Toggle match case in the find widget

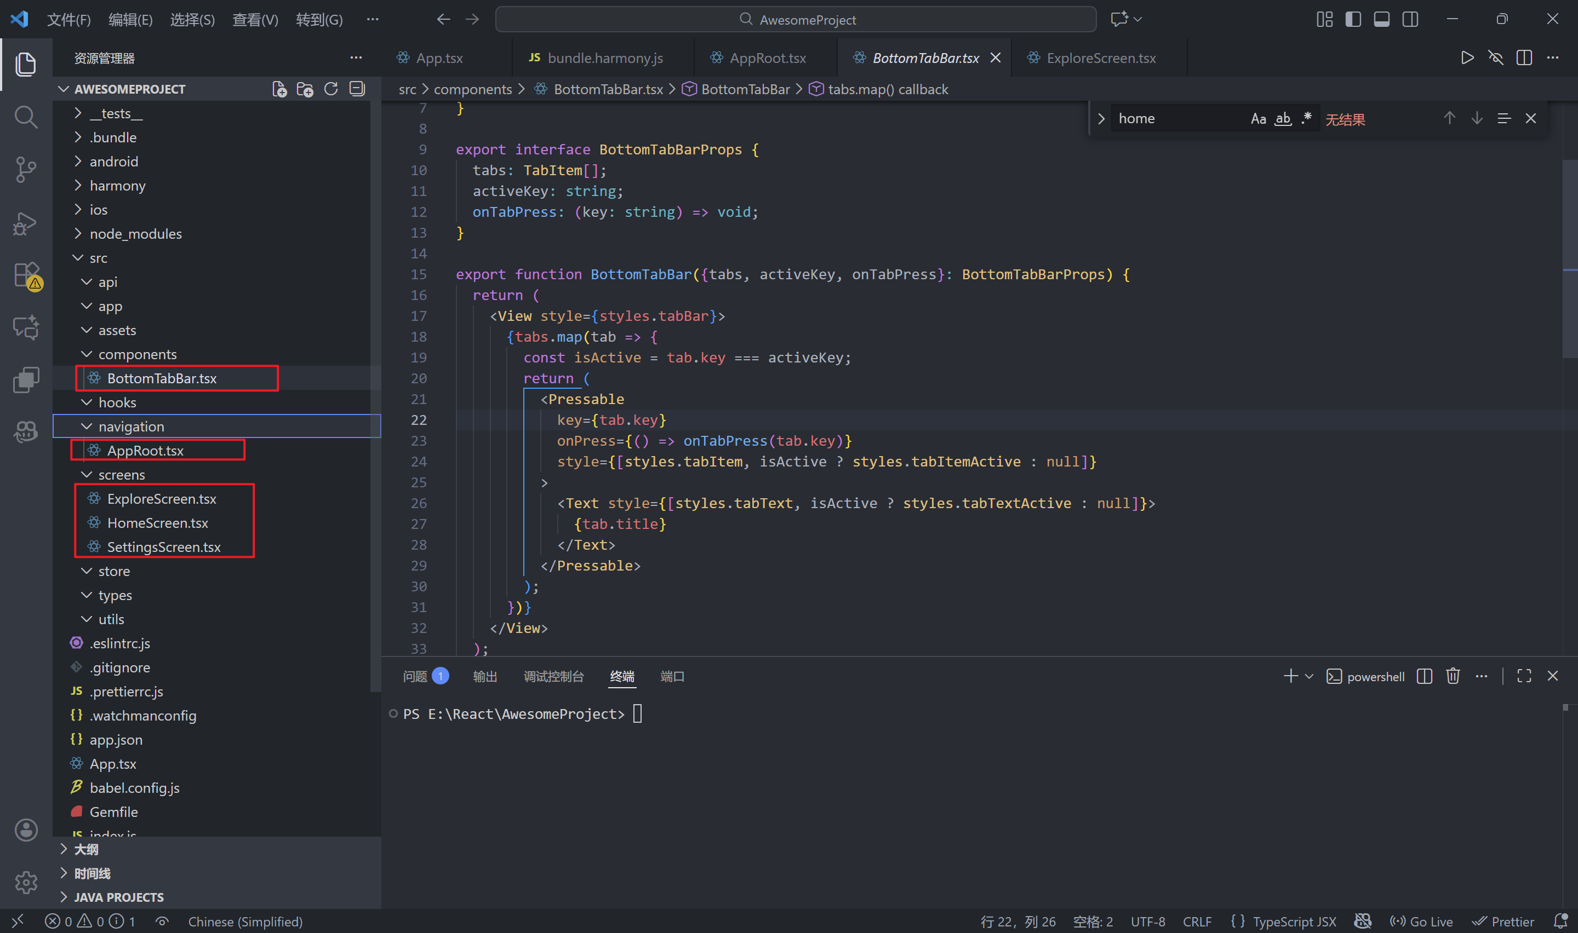pos(1258,118)
